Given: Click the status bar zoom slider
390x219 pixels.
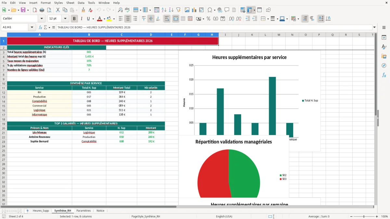Looking at the screenshot, I should (364, 216).
